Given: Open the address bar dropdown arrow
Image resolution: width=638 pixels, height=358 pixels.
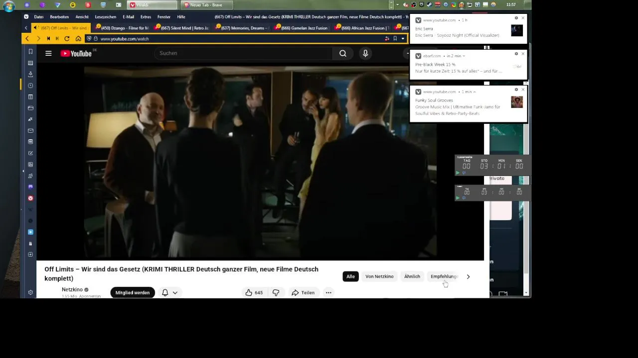Looking at the screenshot, I should pyautogui.click(x=403, y=38).
